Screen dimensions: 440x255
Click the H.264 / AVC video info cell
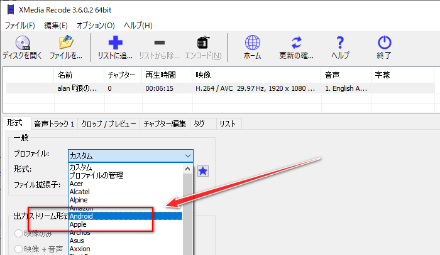point(255,88)
